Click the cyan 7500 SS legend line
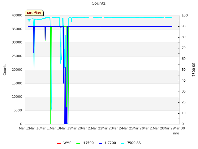 coord(123,143)
